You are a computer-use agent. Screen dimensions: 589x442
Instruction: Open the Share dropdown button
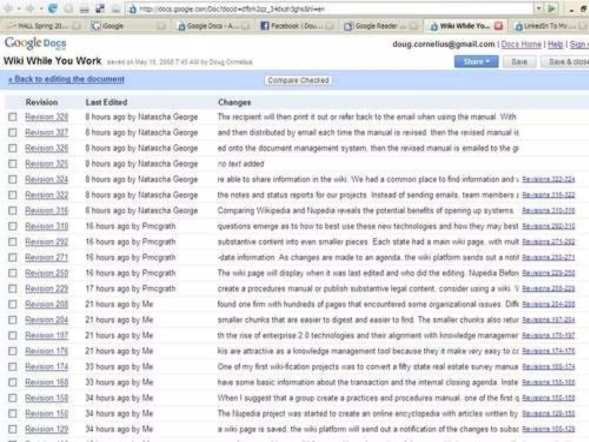tap(476, 62)
